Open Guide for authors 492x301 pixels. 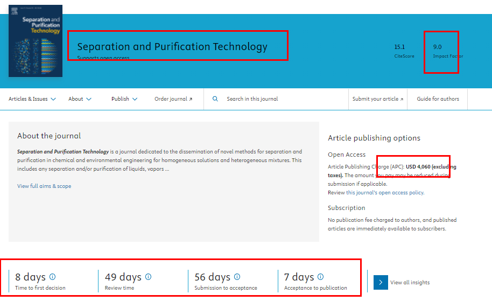[x=438, y=99]
